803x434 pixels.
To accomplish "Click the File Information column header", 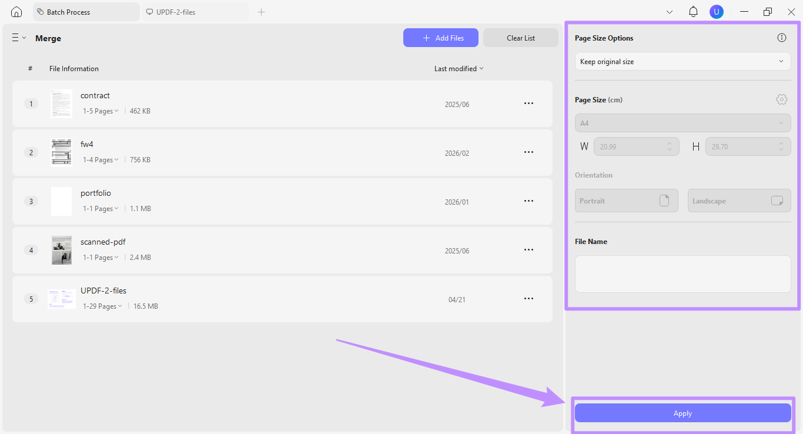I will pyautogui.click(x=74, y=69).
